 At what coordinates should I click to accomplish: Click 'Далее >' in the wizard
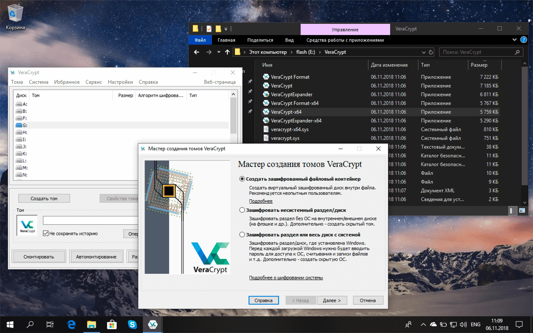point(332,300)
